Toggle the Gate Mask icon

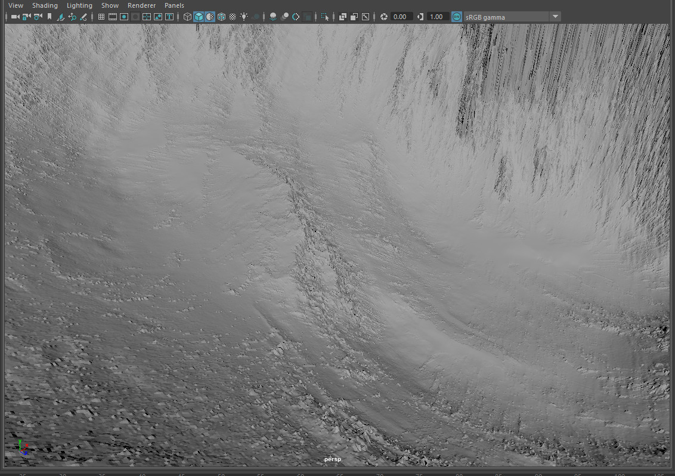[135, 17]
